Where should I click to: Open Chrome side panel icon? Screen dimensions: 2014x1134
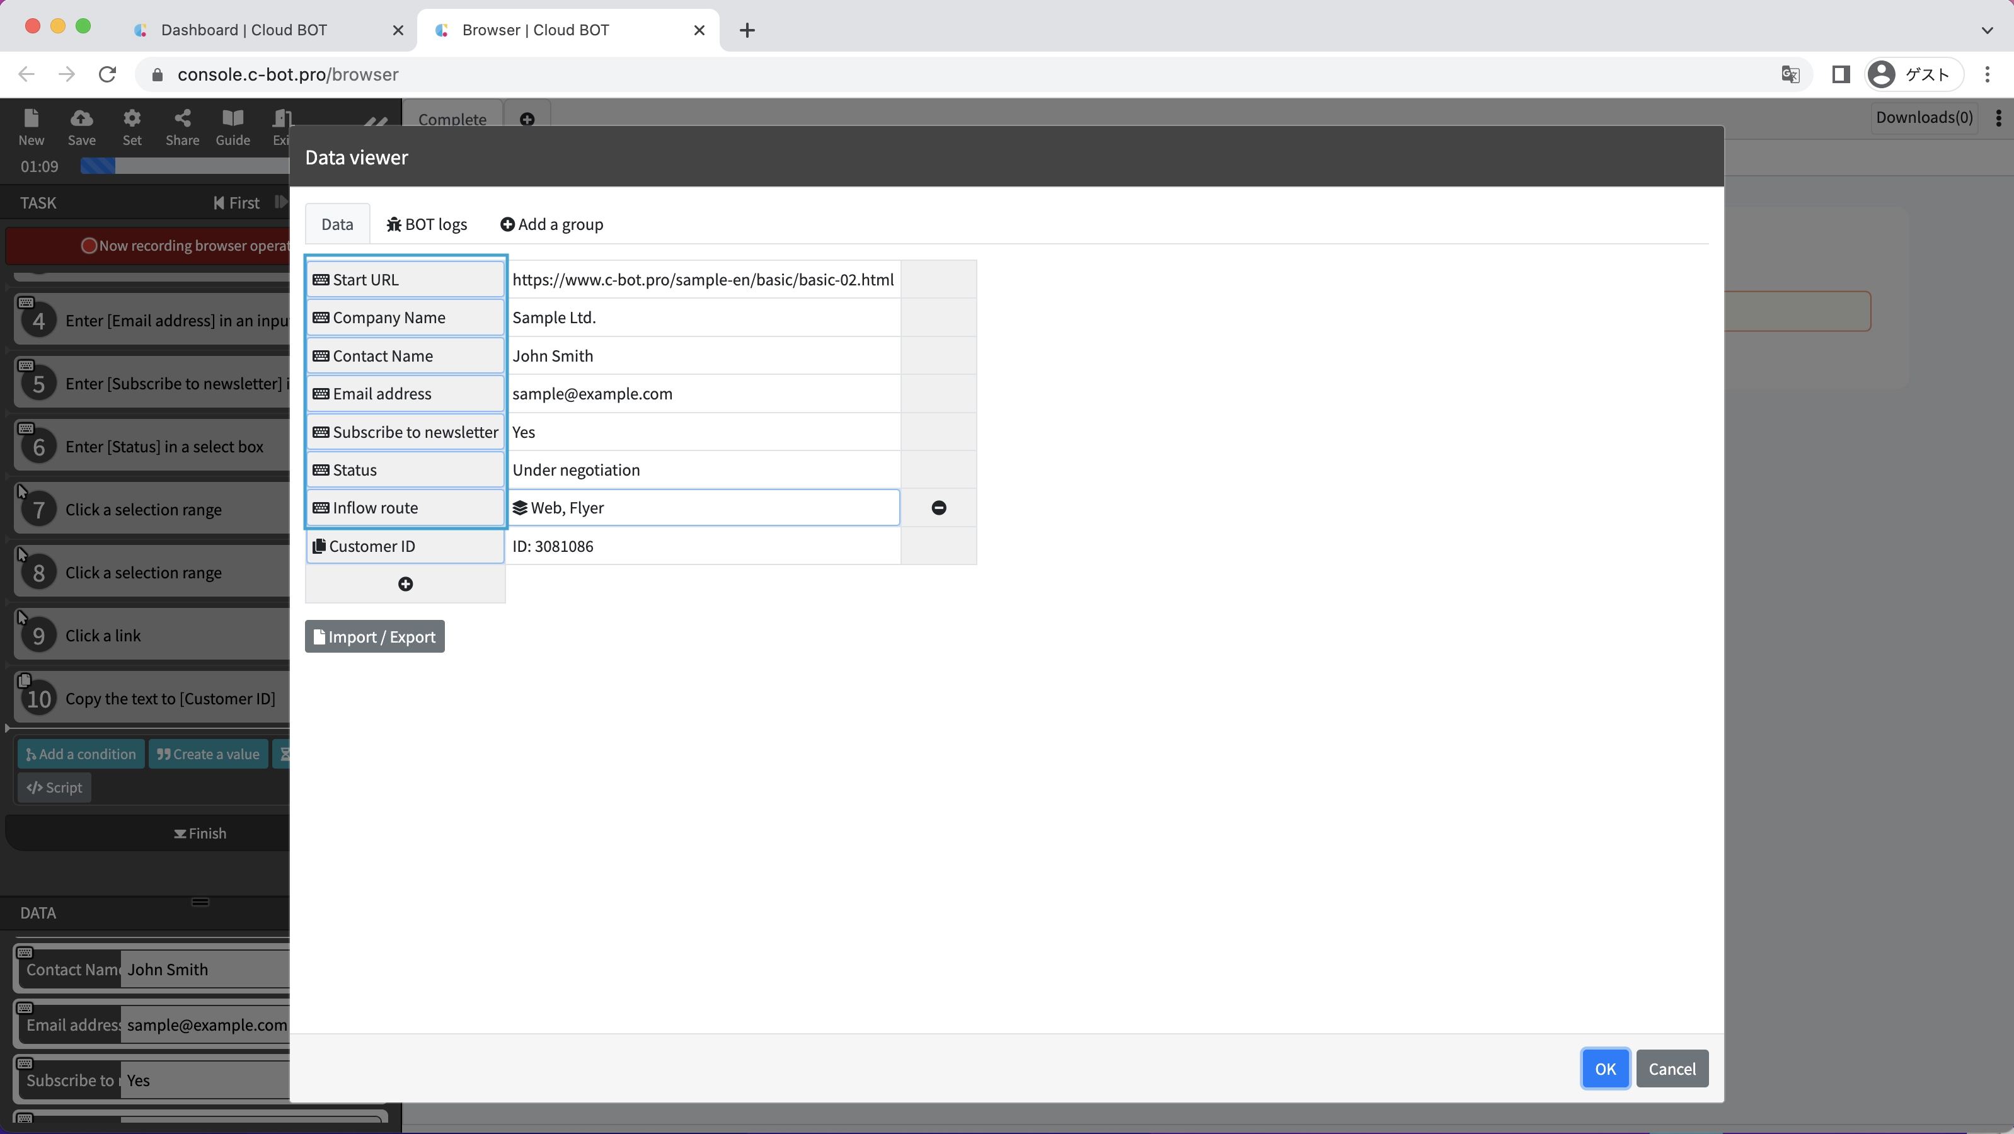(1841, 74)
